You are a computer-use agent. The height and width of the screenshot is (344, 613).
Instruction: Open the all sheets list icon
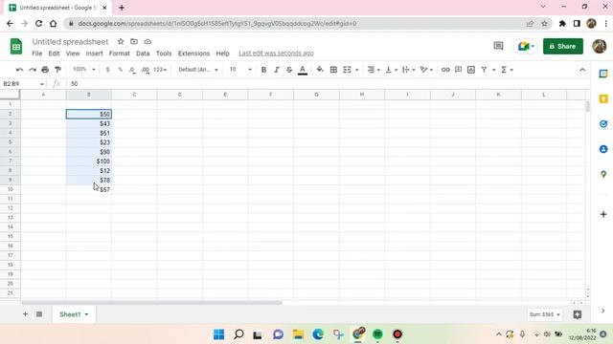39,314
